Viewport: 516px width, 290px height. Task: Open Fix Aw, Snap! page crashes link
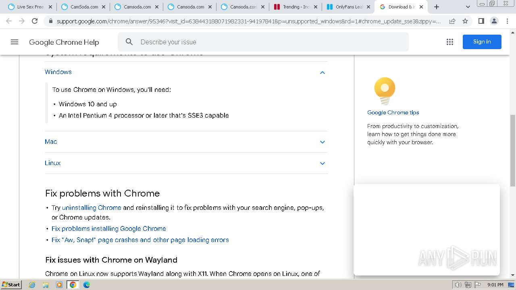140,240
